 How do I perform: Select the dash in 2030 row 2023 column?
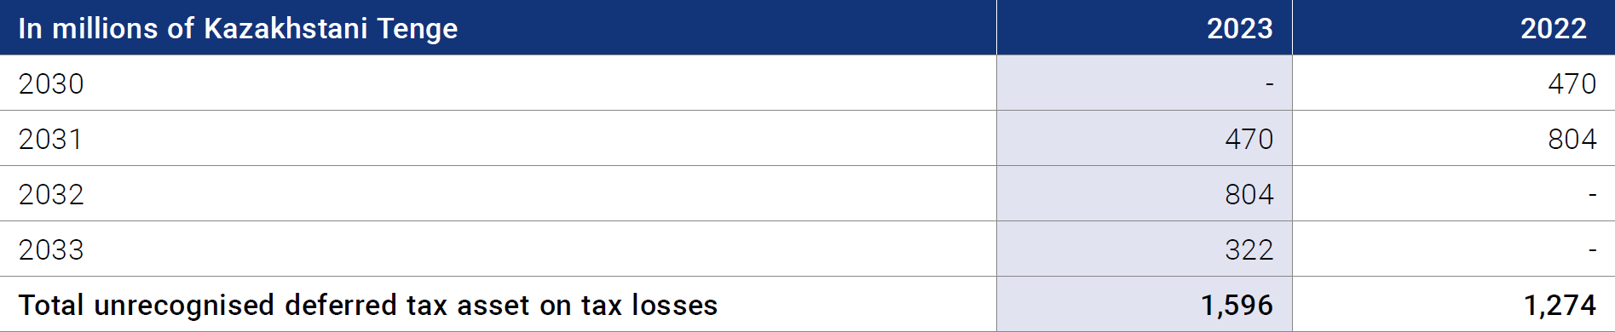click(x=1269, y=84)
